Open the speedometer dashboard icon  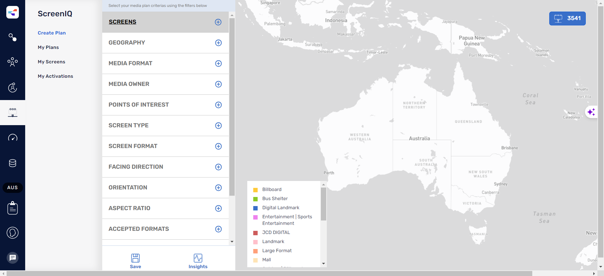coord(13,138)
